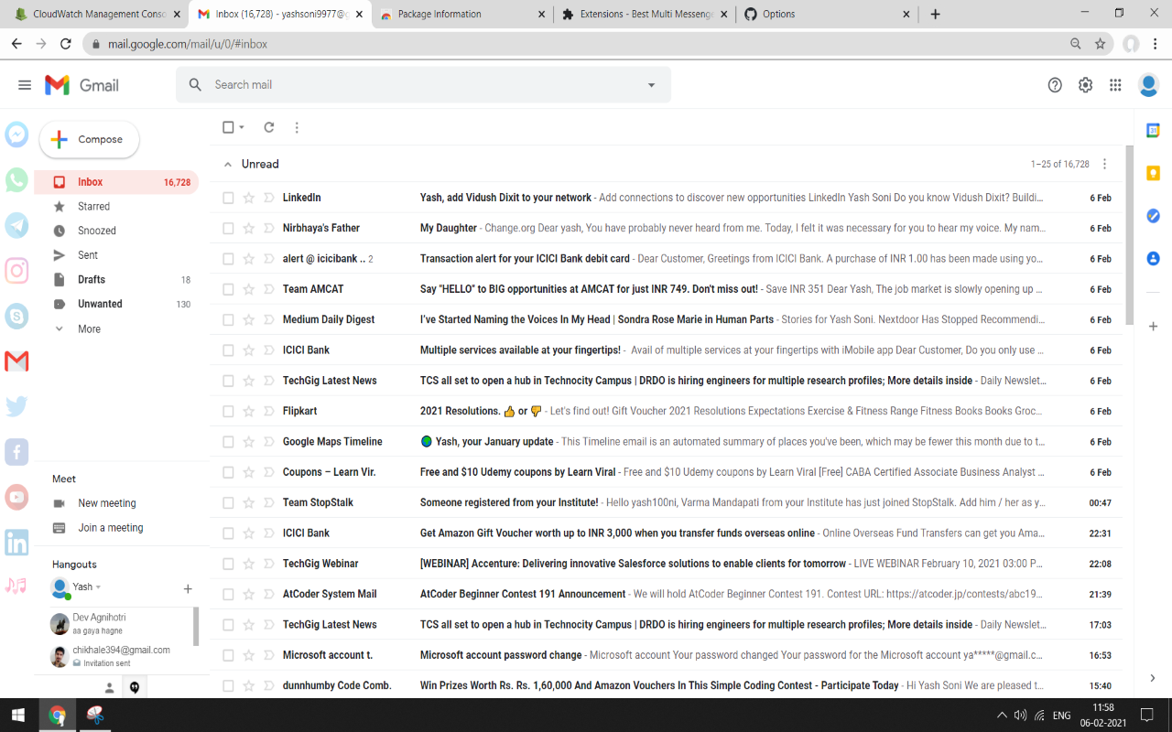Open Dev Agnihotri Hangouts chat

click(120, 624)
